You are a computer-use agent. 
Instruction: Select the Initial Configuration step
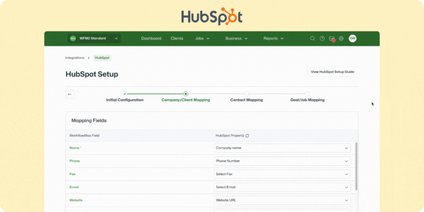[125, 97]
